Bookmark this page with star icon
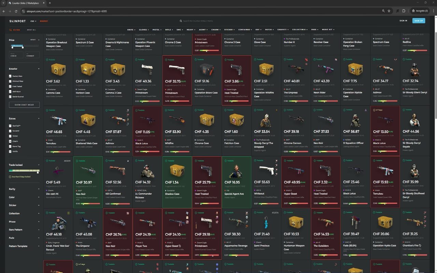Viewport: 437px width, 273px height. click(389, 11)
